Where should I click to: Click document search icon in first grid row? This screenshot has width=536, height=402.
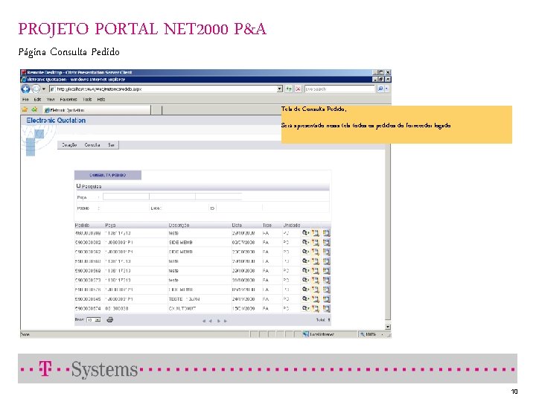coord(315,233)
